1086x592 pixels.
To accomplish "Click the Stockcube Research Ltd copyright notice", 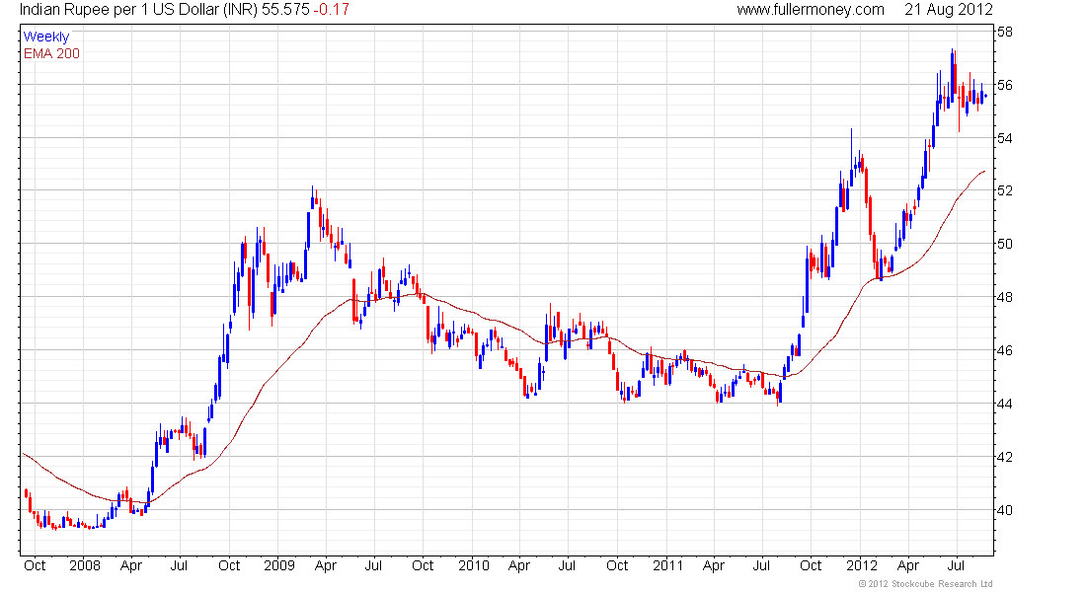I will (925, 584).
